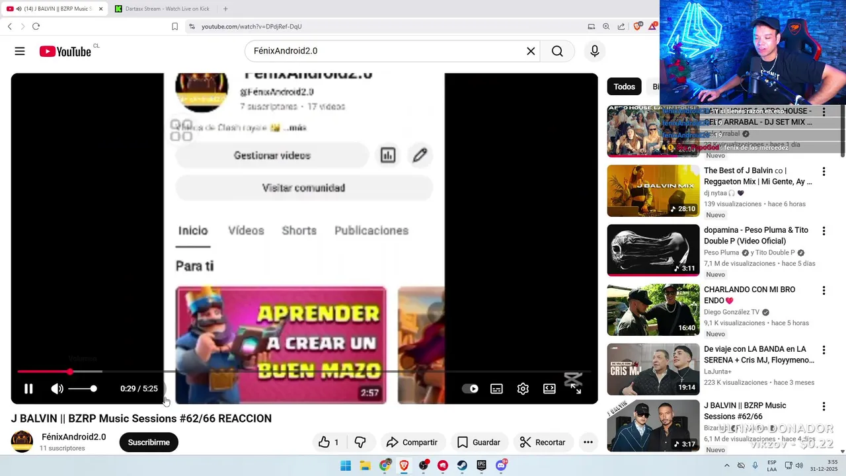Dislike the video
The image size is (846, 476).
360,442
